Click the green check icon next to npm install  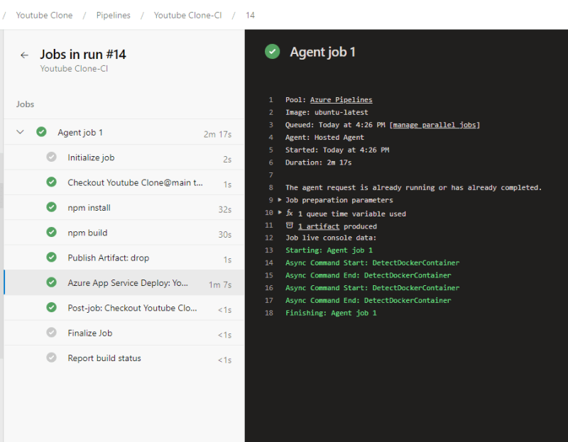point(51,207)
